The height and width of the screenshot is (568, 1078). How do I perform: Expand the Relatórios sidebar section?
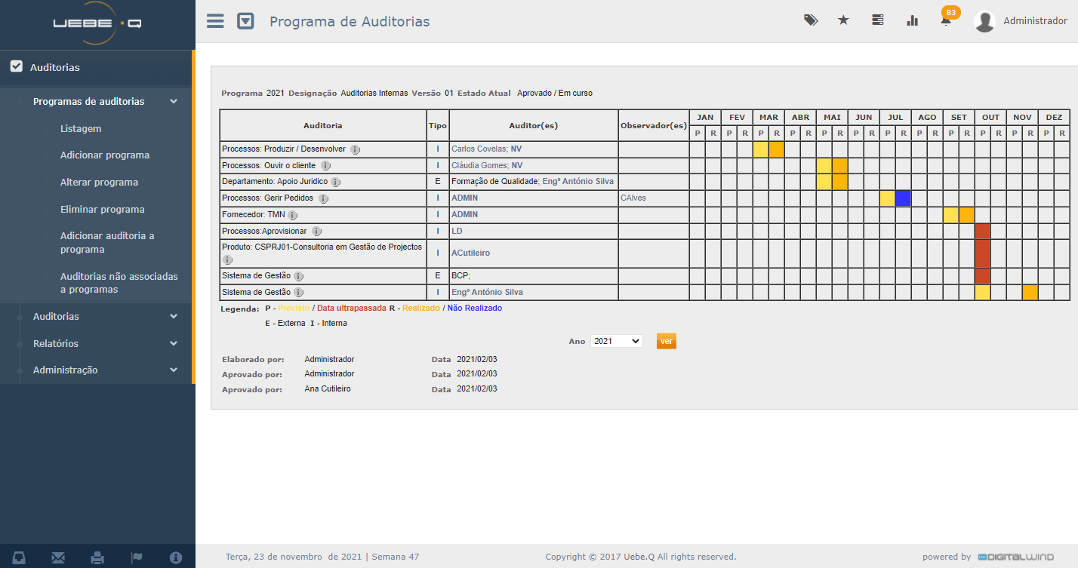174,343
